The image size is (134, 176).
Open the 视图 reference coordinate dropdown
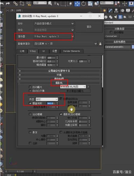[107, 3]
